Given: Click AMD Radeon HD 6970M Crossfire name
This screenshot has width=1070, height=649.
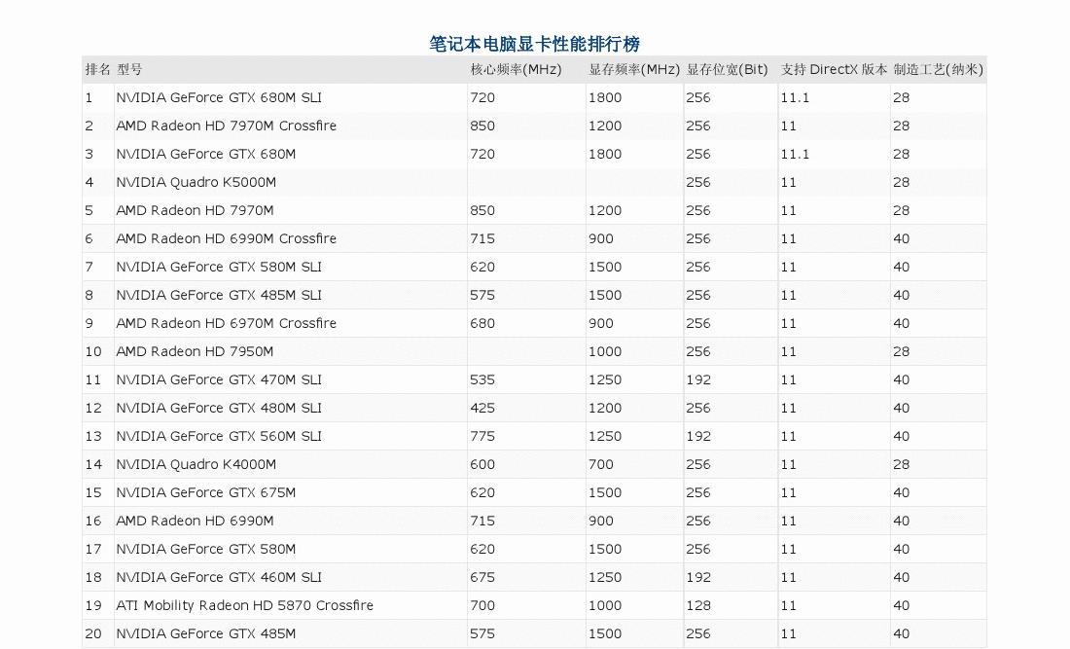Looking at the screenshot, I should click(226, 323).
